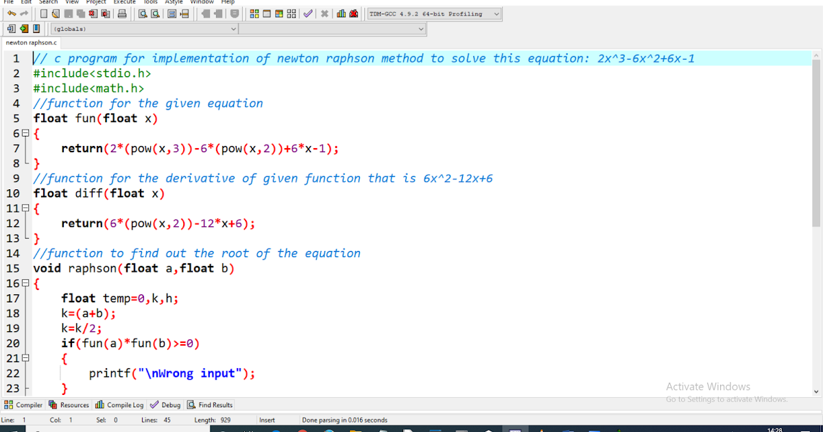This screenshot has height=432, width=823.
Task: Trigger Compile and Run combined icon
Action: point(278,13)
